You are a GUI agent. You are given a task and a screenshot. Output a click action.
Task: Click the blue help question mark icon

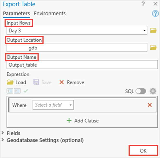(x=155, y=14)
